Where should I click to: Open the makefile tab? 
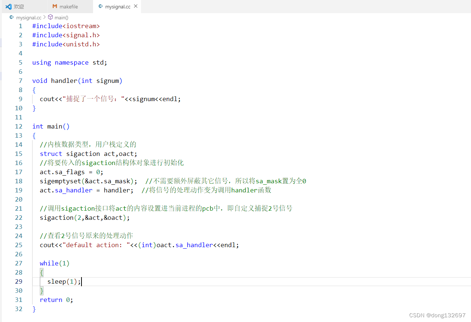point(71,7)
